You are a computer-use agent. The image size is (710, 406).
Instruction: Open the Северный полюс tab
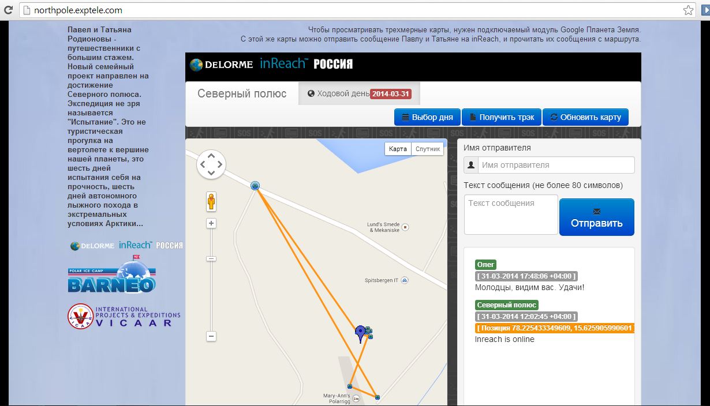tap(242, 94)
